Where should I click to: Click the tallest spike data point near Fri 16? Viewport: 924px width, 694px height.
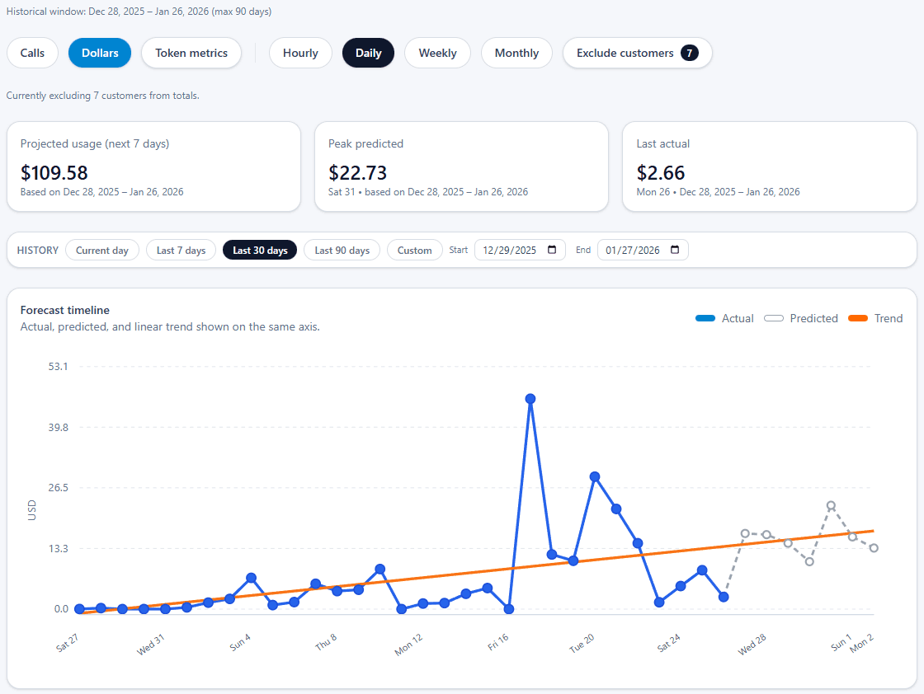530,398
